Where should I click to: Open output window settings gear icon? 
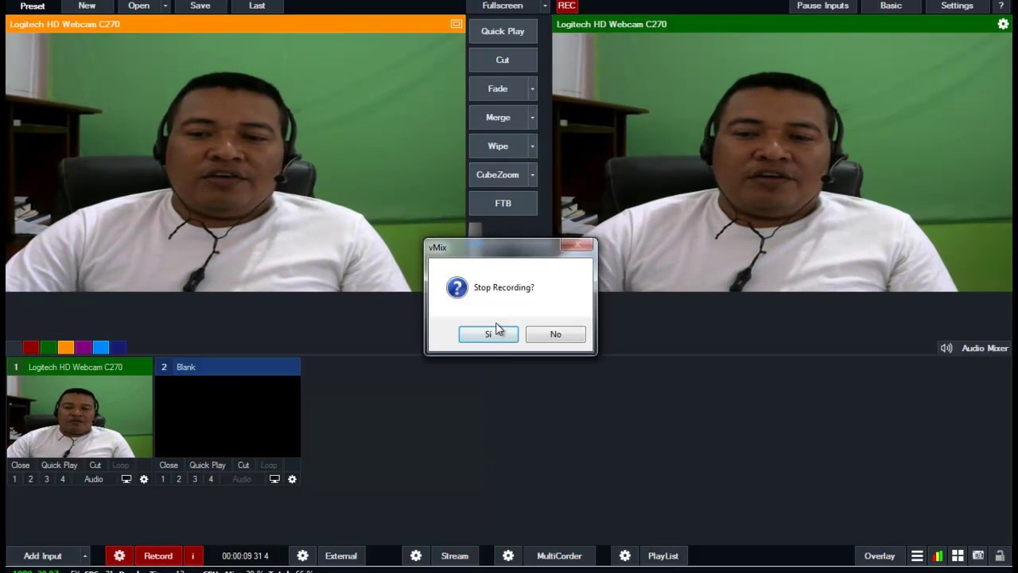(x=1003, y=24)
